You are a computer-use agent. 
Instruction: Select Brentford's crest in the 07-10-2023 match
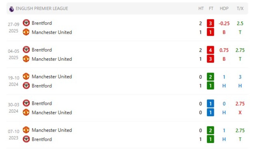coord(26,139)
